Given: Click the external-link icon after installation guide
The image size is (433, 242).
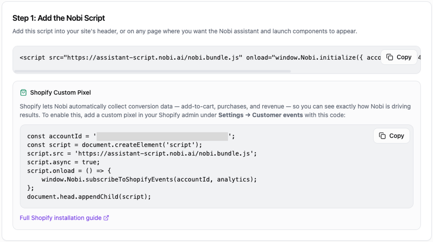Looking at the screenshot, I should (x=106, y=218).
